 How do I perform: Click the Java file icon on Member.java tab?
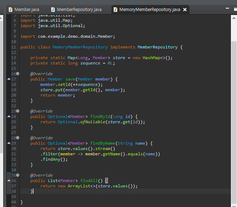[10, 10]
